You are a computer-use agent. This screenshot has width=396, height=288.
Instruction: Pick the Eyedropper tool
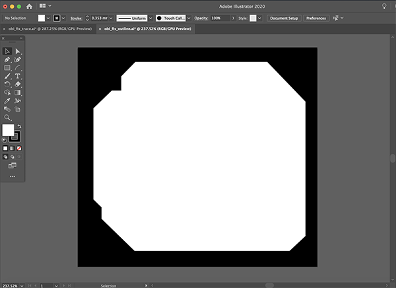pyautogui.click(x=7, y=101)
